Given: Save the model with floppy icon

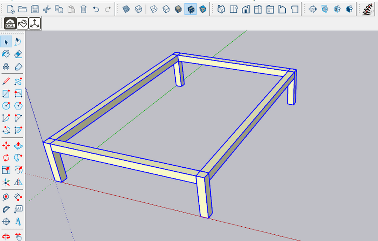Looking at the screenshot, I should click(35, 9).
